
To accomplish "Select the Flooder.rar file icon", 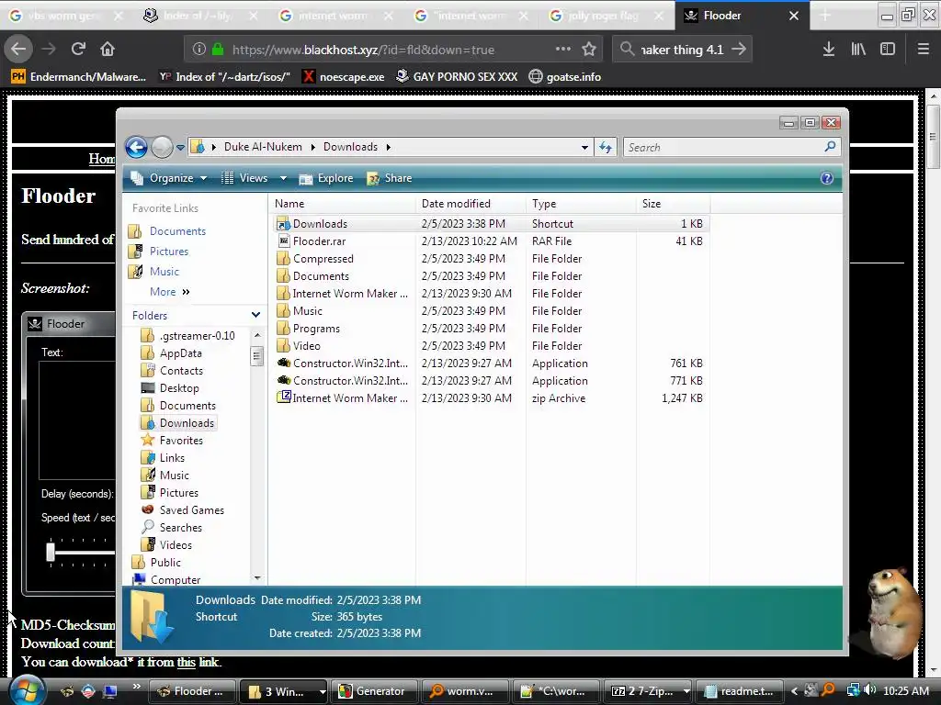I will click(283, 241).
